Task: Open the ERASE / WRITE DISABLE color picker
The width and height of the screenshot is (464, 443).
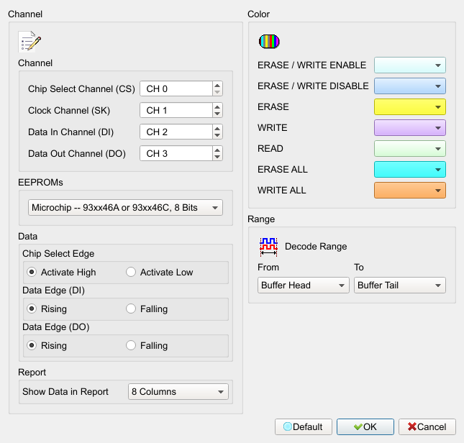Action: [x=410, y=86]
